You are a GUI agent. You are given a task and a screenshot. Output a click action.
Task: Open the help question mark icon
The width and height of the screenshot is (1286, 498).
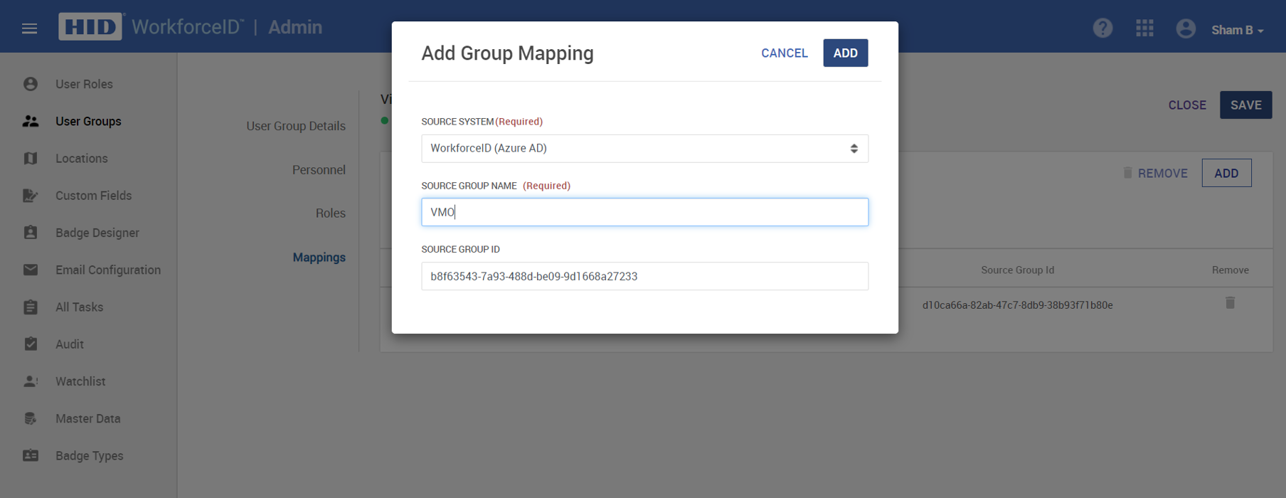pos(1102,28)
